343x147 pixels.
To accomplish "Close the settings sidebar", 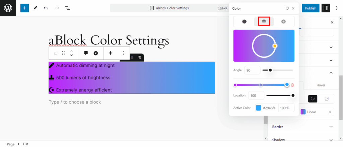I will 332,22.
